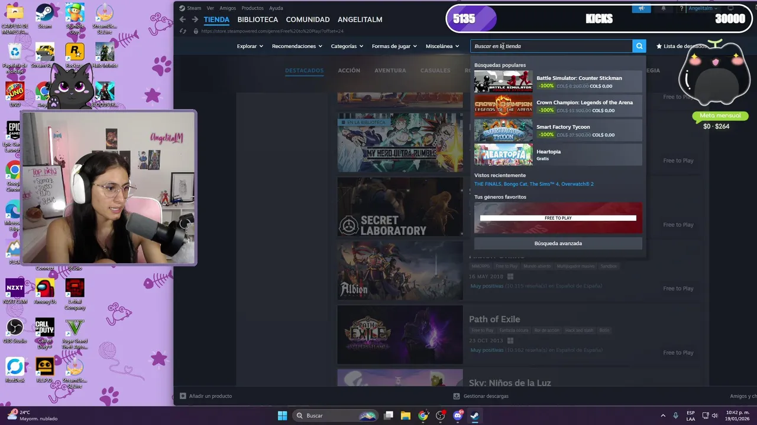Open SCP Secret Laboratory thumbnail

tap(400, 207)
